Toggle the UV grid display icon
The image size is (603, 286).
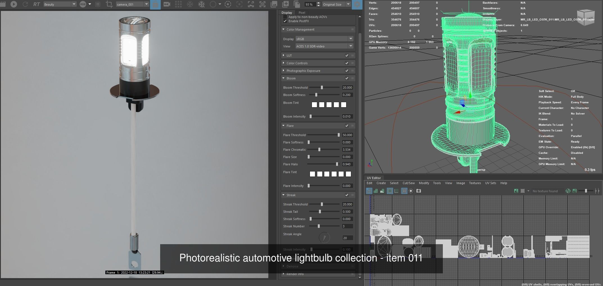pos(404,191)
